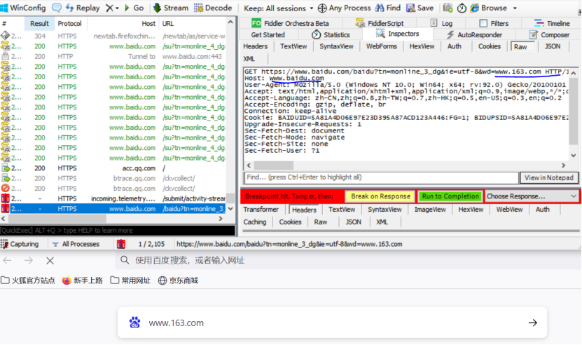The image size is (582, 345).
Task: Select the response ImageView tab
Action: 430,210
